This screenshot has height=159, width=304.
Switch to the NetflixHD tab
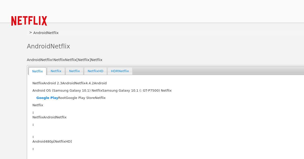[x=96, y=71]
